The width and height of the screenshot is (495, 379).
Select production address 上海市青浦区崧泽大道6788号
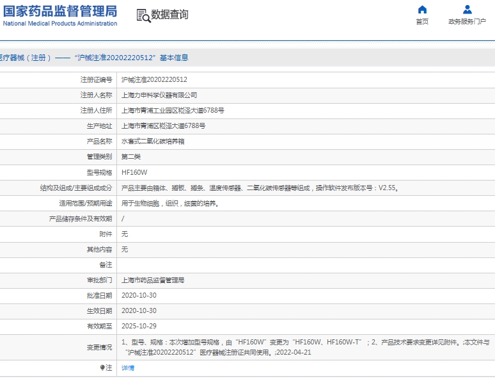click(163, 126)
